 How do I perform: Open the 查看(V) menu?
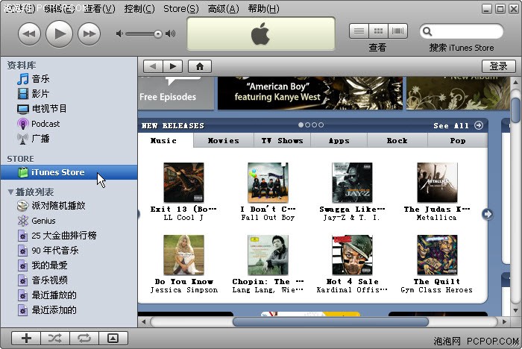pos(99,9)
